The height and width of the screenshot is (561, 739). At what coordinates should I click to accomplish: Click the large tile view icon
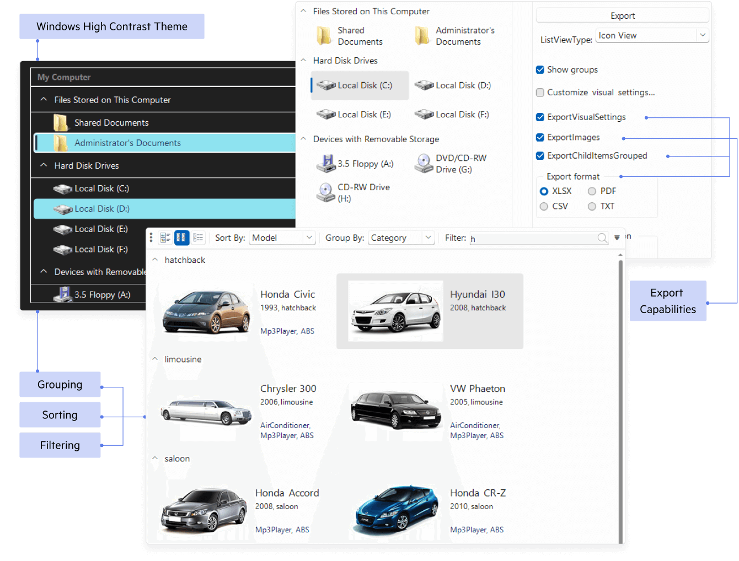[165, 238]
